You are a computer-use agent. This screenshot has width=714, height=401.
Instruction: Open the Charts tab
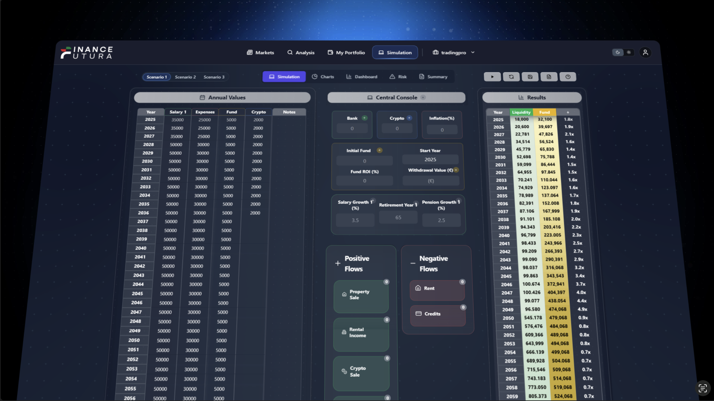click(323, 77)
